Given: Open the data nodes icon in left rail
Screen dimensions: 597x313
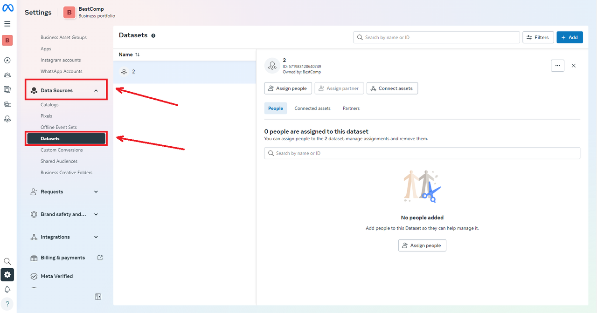Looking at the screenshot, I should (x=7, y=119).
